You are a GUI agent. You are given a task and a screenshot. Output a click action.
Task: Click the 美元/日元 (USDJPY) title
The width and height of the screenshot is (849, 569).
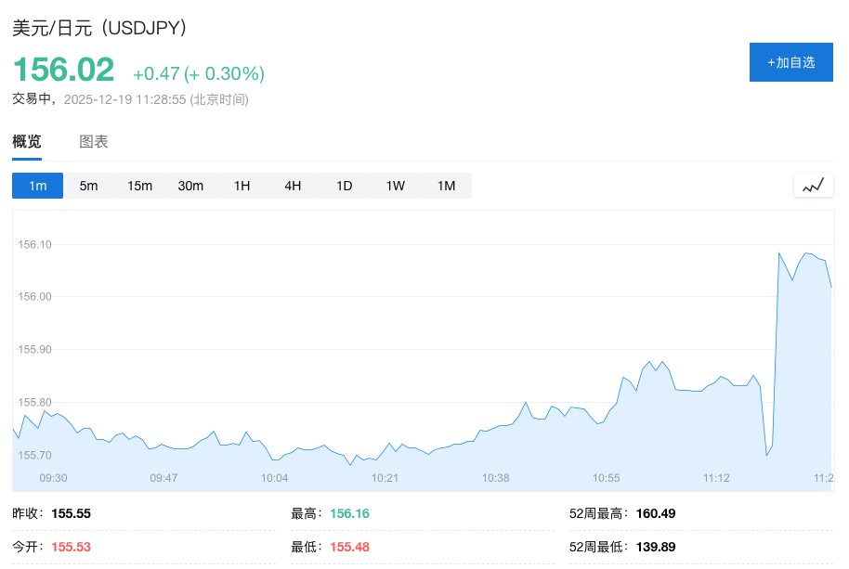(x=100, y=28)
